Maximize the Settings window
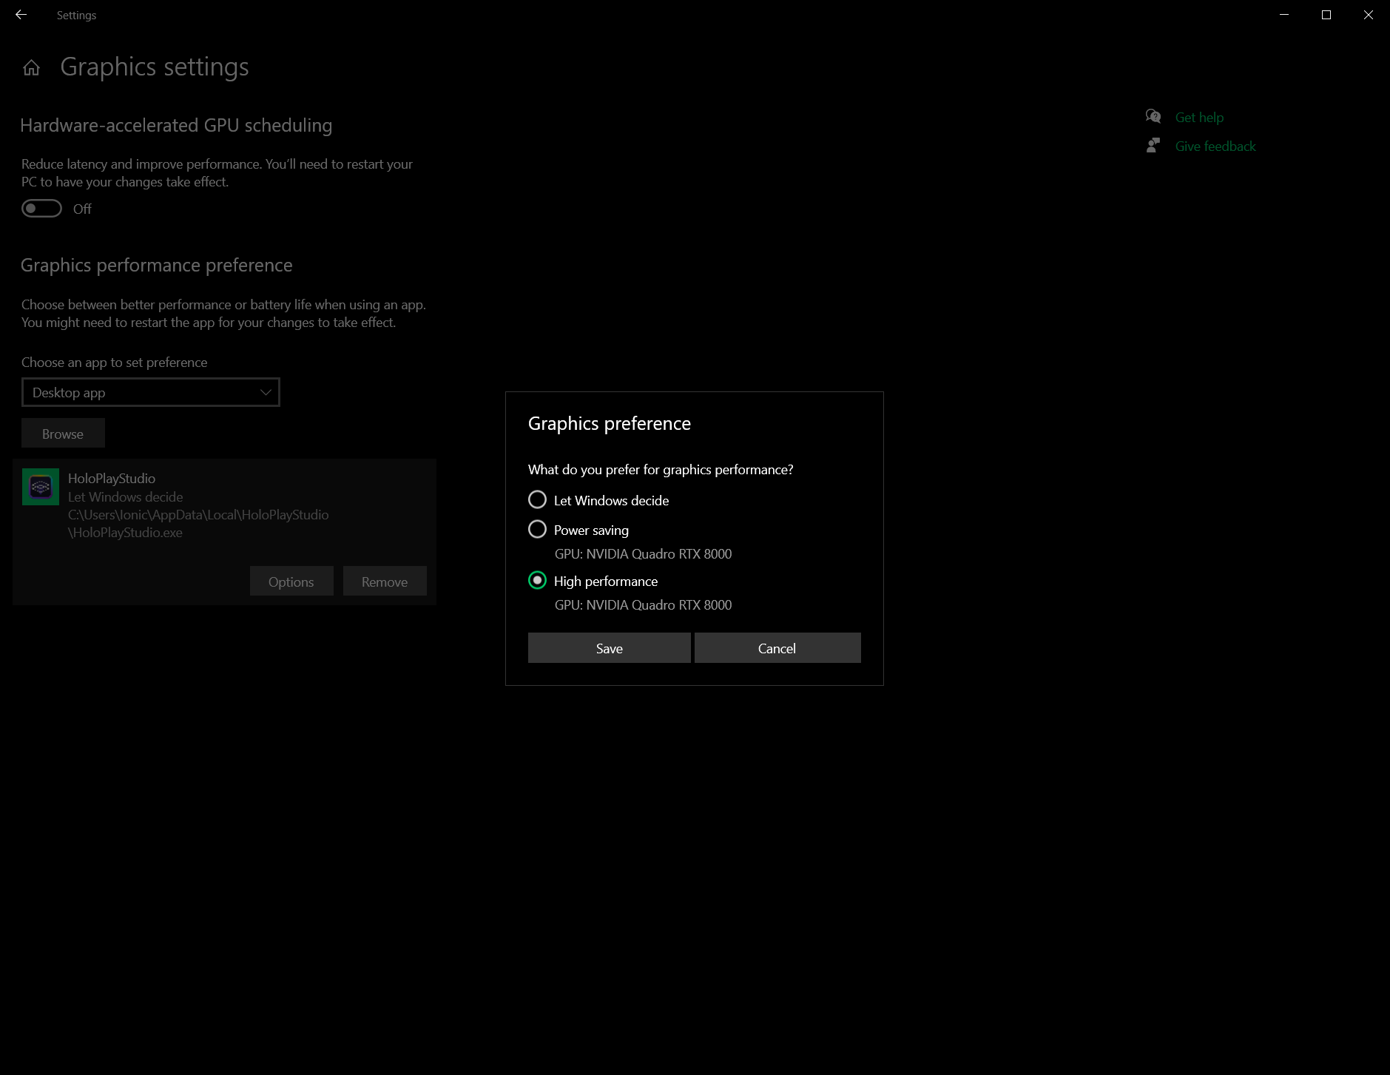The image size is (1390, 1075). (x=1326, y=15)
